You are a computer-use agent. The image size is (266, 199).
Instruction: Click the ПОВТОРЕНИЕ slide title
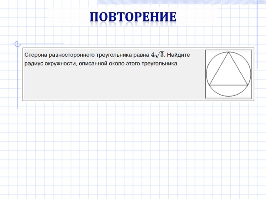point(133,17)
